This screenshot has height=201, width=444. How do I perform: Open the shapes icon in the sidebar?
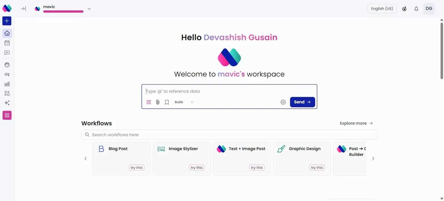click(7, 93)
